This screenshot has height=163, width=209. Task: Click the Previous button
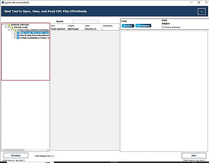coord(16,155)
